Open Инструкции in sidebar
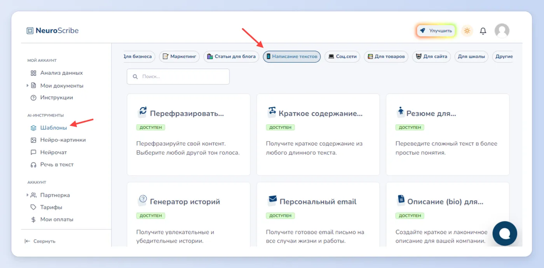The width and height of the screenshot is (544, 268). click(x=57, y=97)
